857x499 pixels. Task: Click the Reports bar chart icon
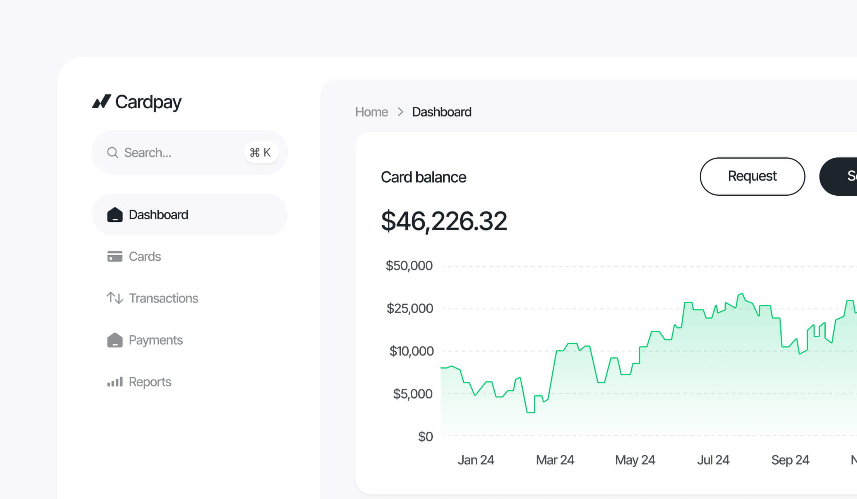point(115,382)
